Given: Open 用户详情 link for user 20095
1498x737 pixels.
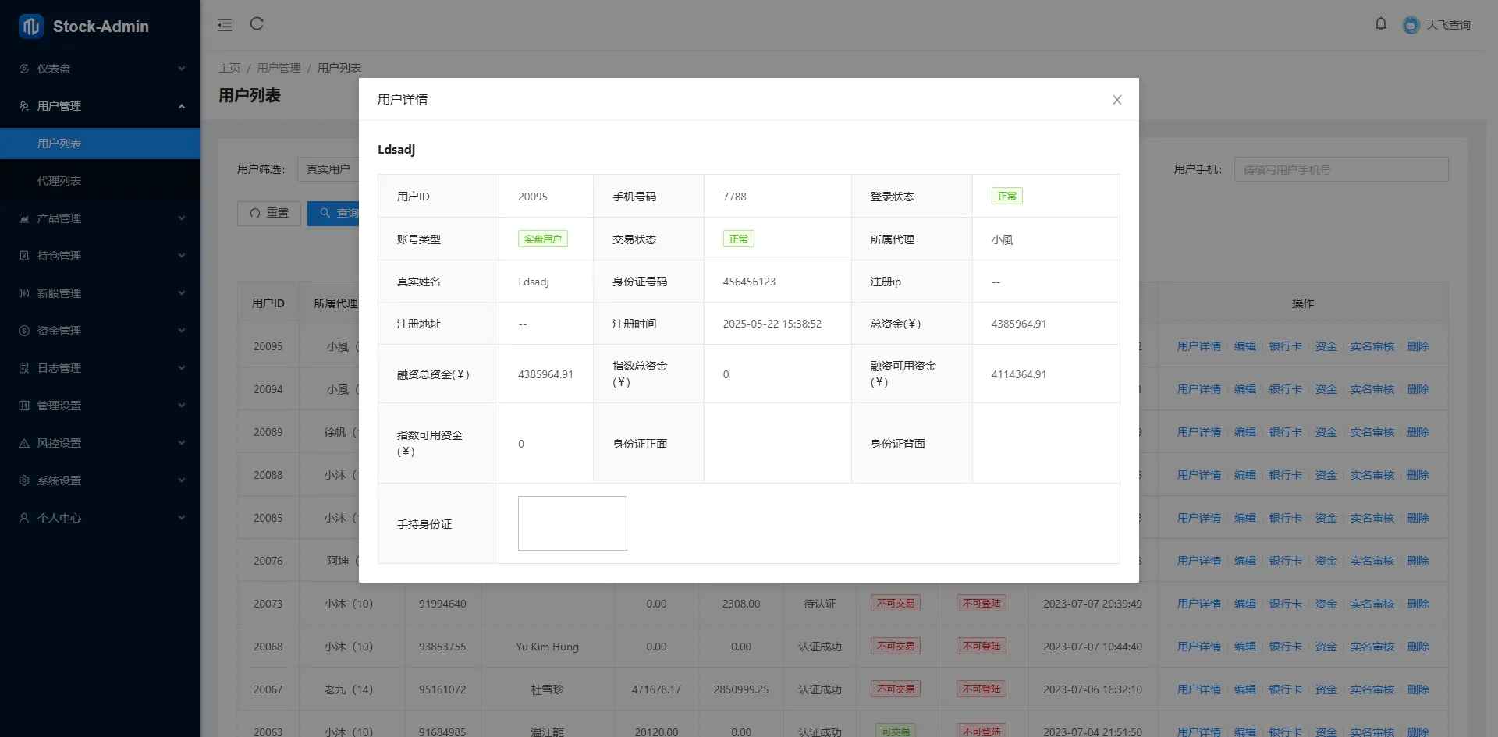Looking at the screenshot, I should (x=1198, y=346).
